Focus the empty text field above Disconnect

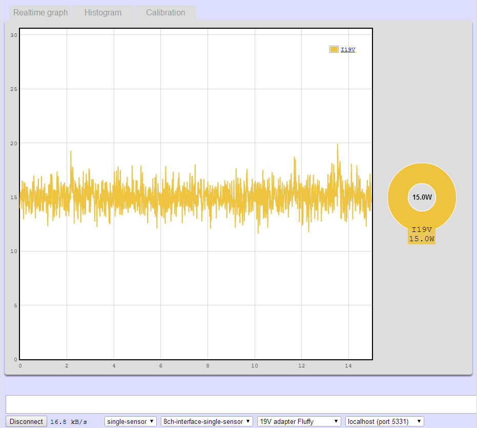[x=241, y=404]
